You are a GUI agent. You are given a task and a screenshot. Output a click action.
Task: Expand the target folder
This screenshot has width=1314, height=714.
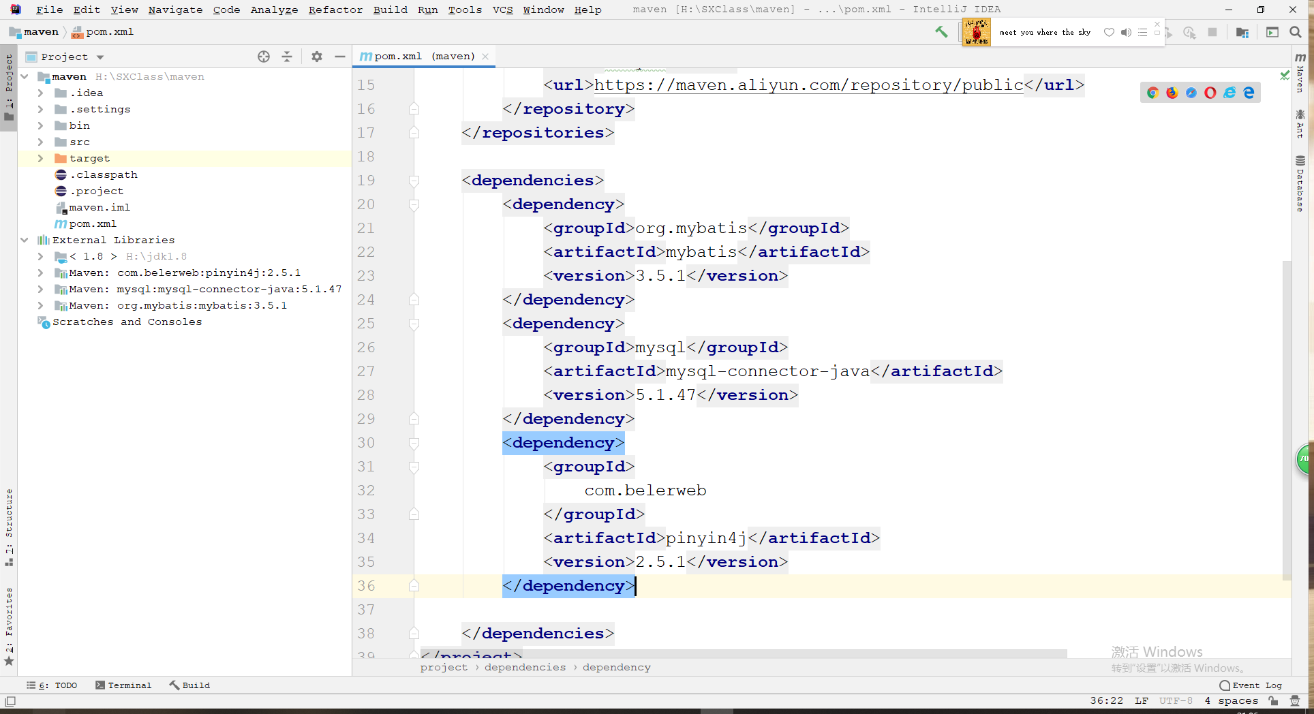pyautogui.click(x=40, y=158)
